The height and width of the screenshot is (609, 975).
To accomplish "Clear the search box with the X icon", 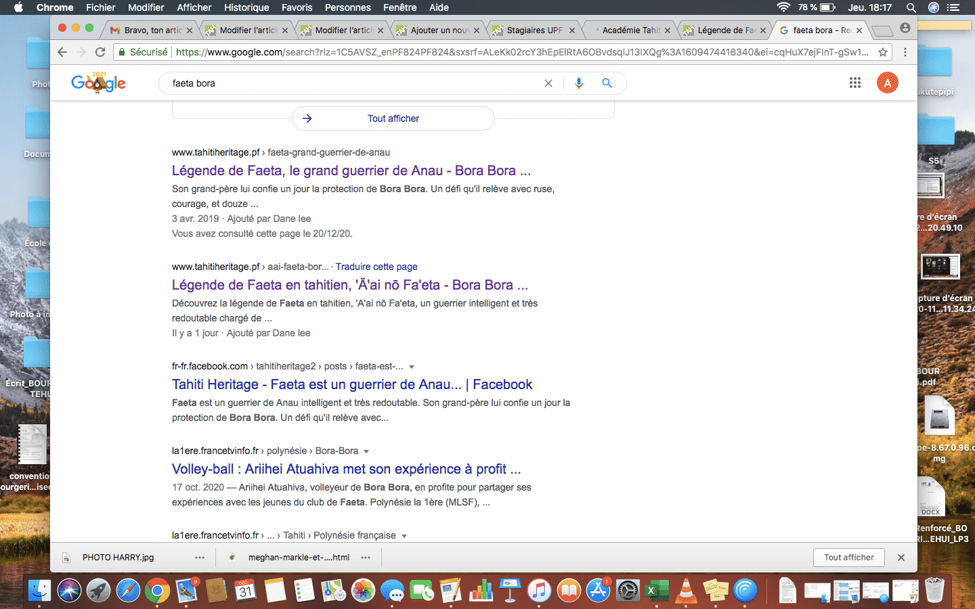I will 548,83.
